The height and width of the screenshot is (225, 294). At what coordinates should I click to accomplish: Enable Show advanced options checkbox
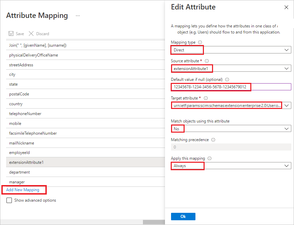9,200
